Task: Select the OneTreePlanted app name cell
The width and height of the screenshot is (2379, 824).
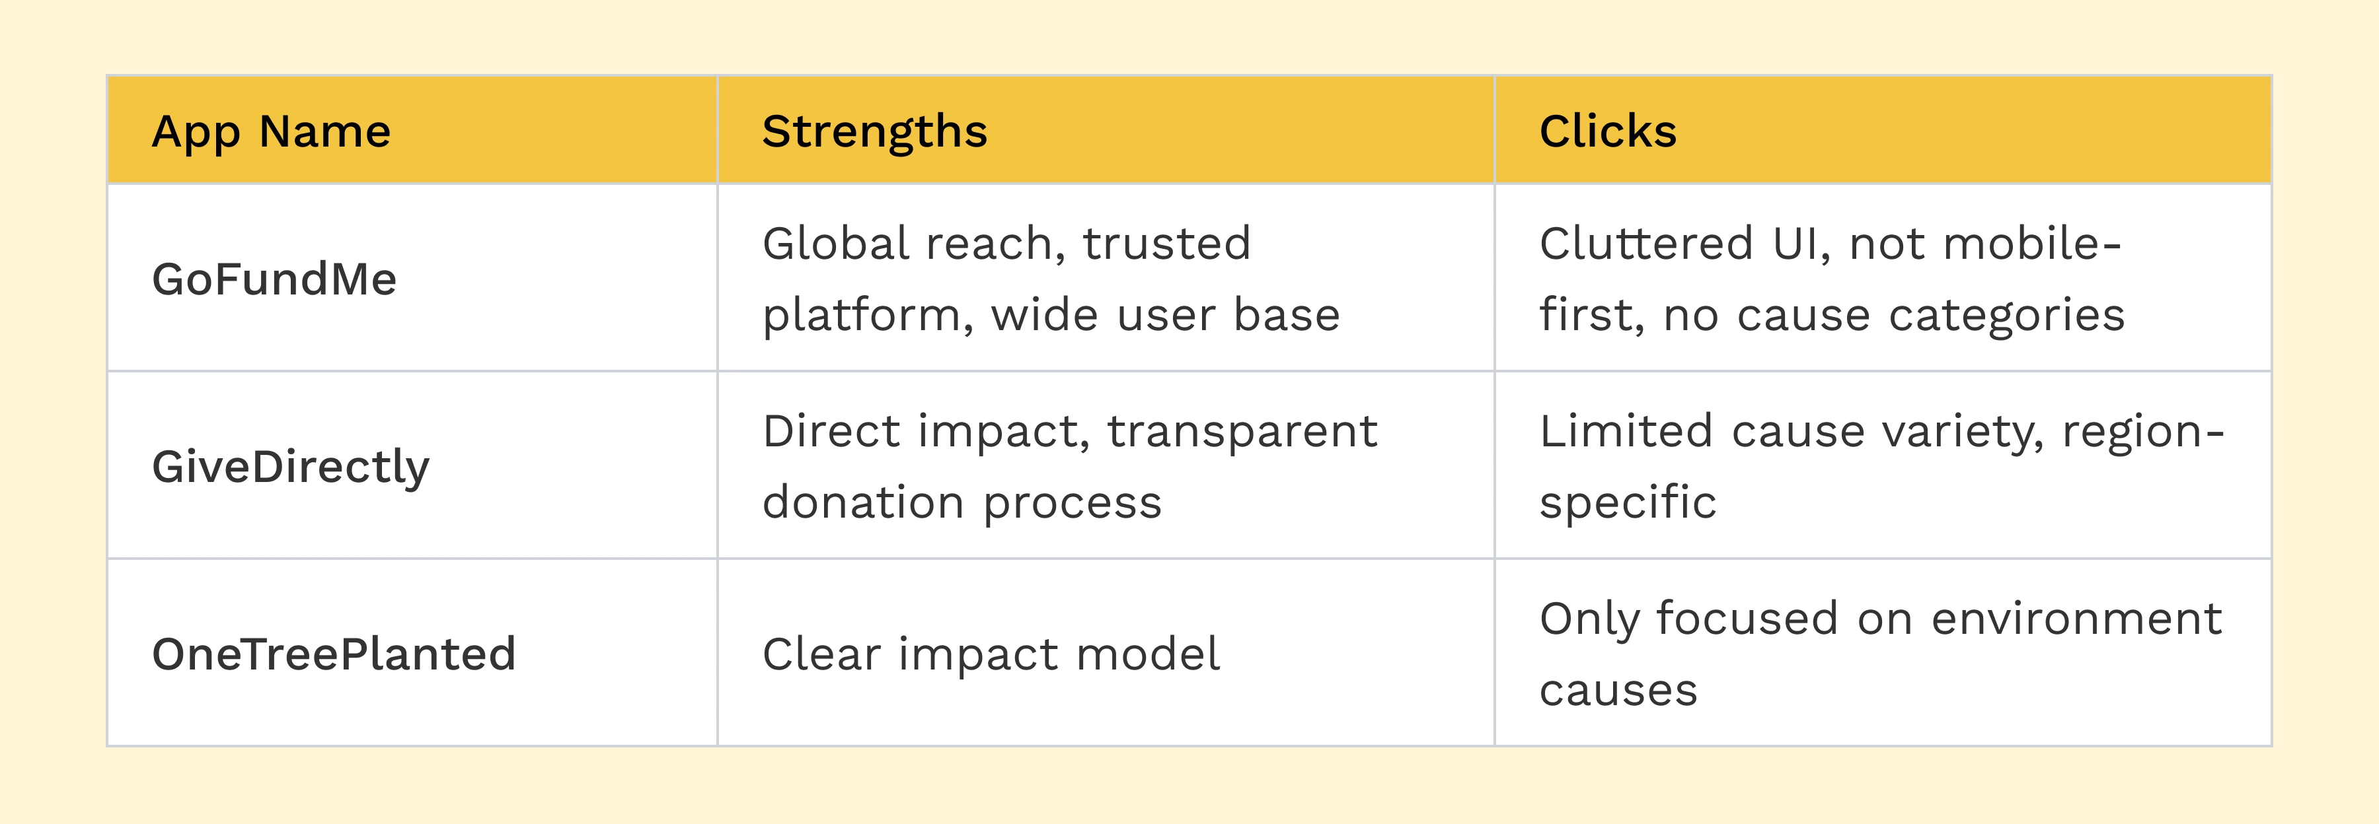Action: click(334, 653)
